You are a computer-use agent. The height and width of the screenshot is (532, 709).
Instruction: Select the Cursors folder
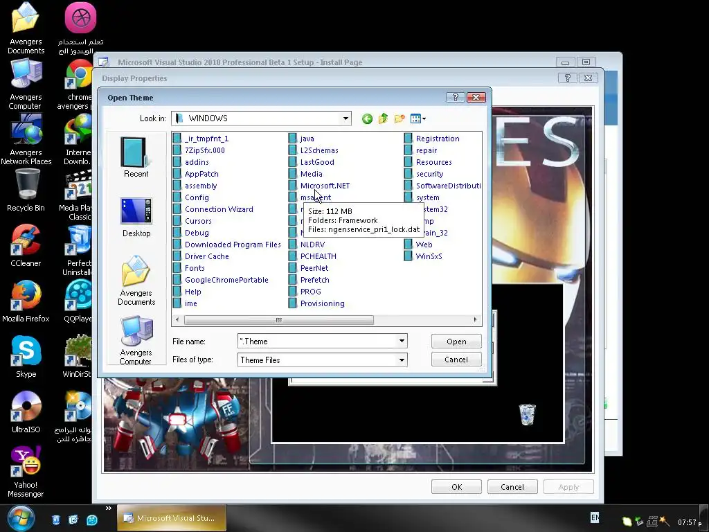pos(192,221)
